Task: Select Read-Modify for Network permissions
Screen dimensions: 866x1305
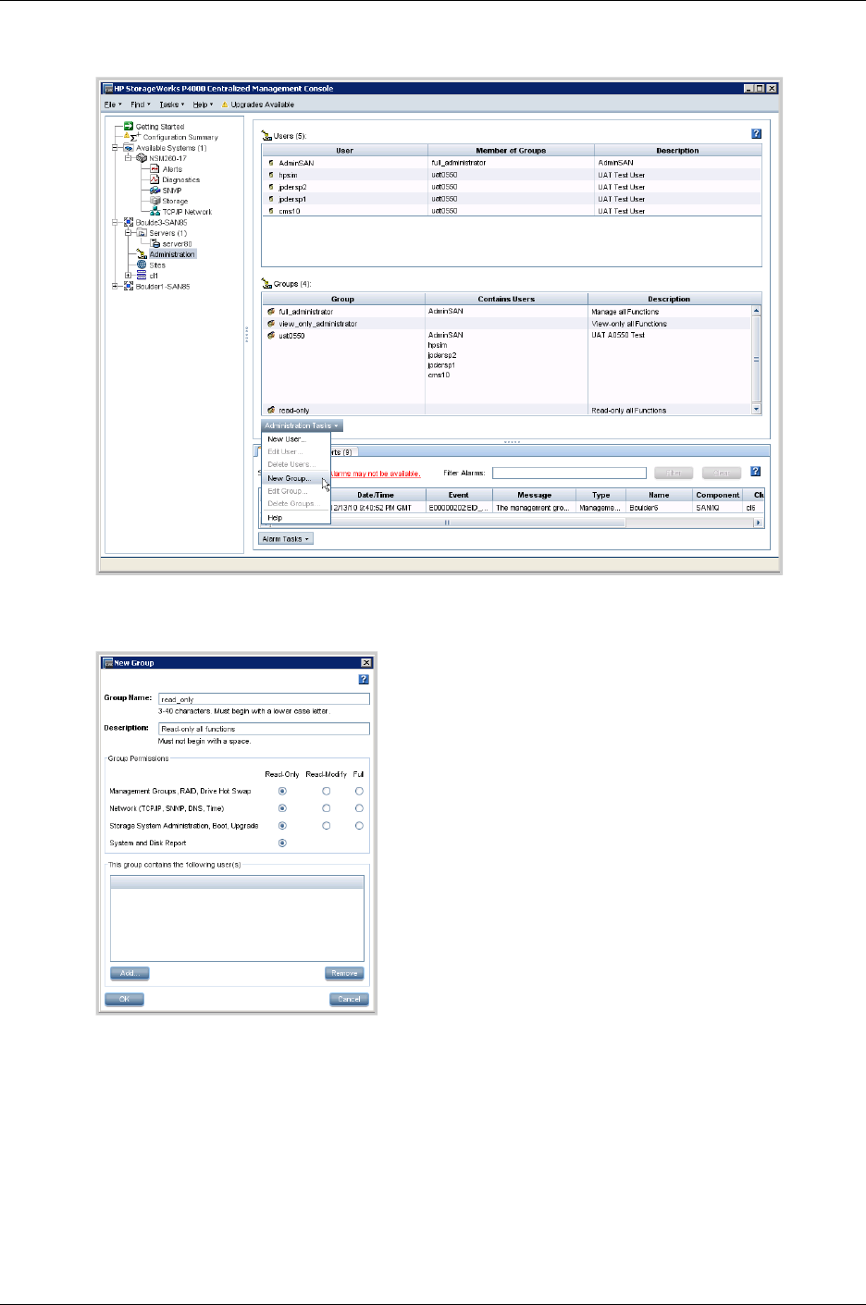Action: 327,808
